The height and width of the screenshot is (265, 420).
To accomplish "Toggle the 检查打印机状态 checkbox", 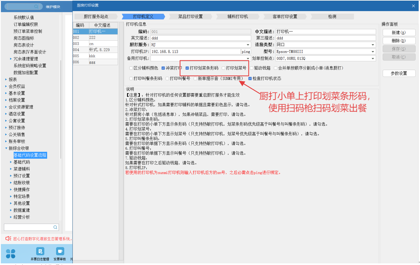I will pos(250,79).
